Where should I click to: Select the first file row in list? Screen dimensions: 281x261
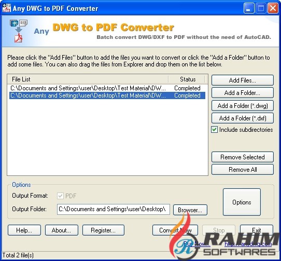pos(107,88)
